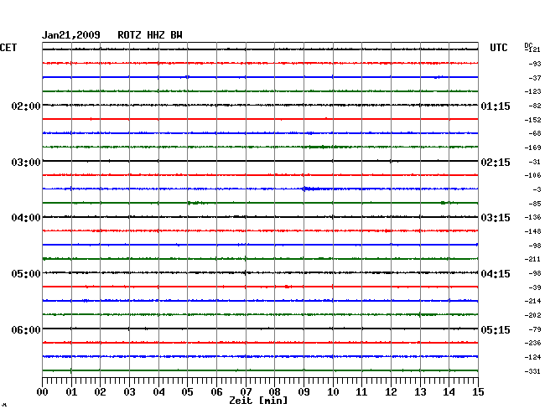The width and height of the screenshot is (545, 414).
Task: Click the DC offset value -106
Action: point(532,175)
